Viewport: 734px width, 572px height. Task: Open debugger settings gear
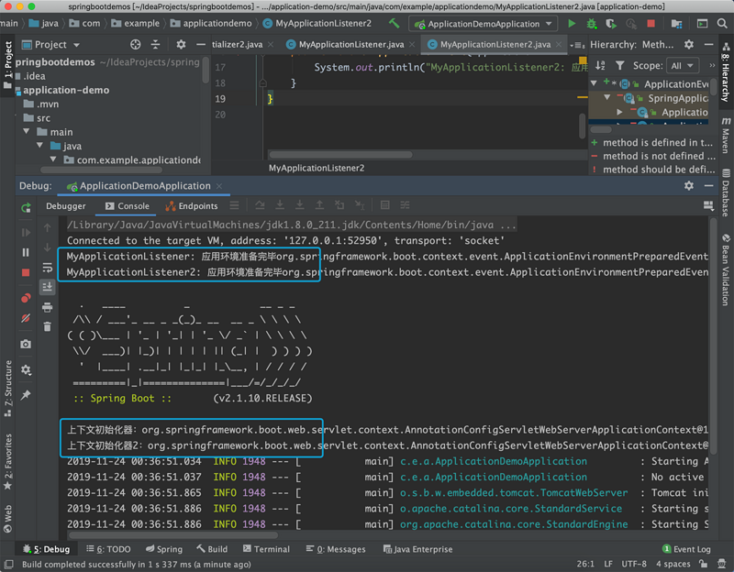tap(26, 368)
